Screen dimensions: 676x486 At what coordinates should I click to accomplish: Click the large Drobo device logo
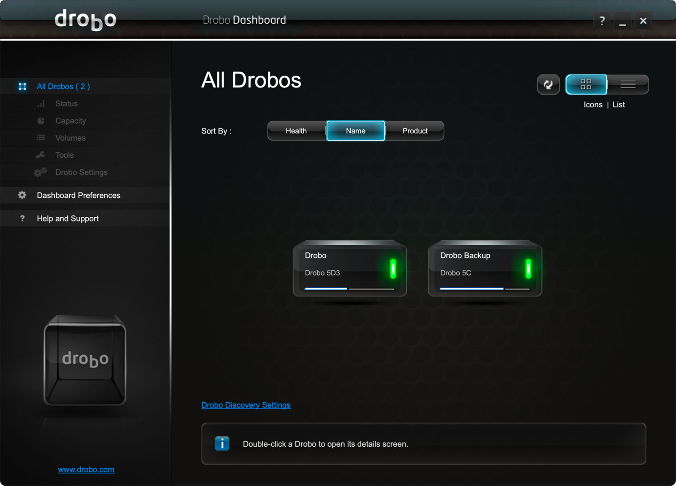(x=85, y=360)
